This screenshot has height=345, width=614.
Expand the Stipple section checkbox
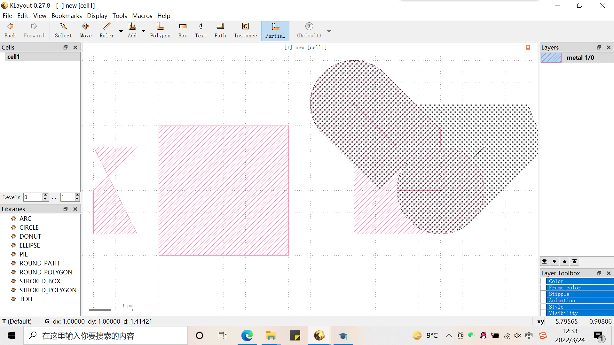point(544,294)
